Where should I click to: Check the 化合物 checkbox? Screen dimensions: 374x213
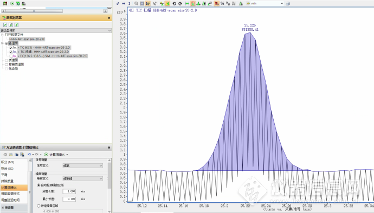coord(7,69)
